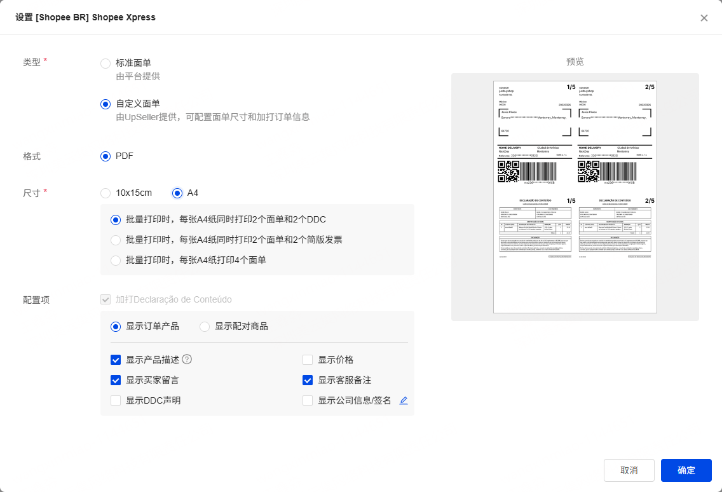The width and height of the screenshot is (722, 492).
Task: Enable the 显示价格 checkbox
Action: pos(308,360)
